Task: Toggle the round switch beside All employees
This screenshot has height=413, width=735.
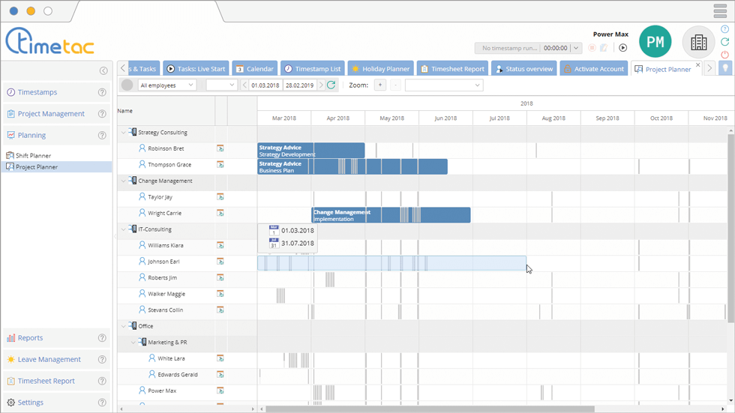Action: 127,85
